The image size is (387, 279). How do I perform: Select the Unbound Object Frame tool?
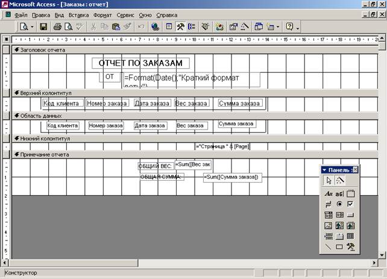click(339, 225)
